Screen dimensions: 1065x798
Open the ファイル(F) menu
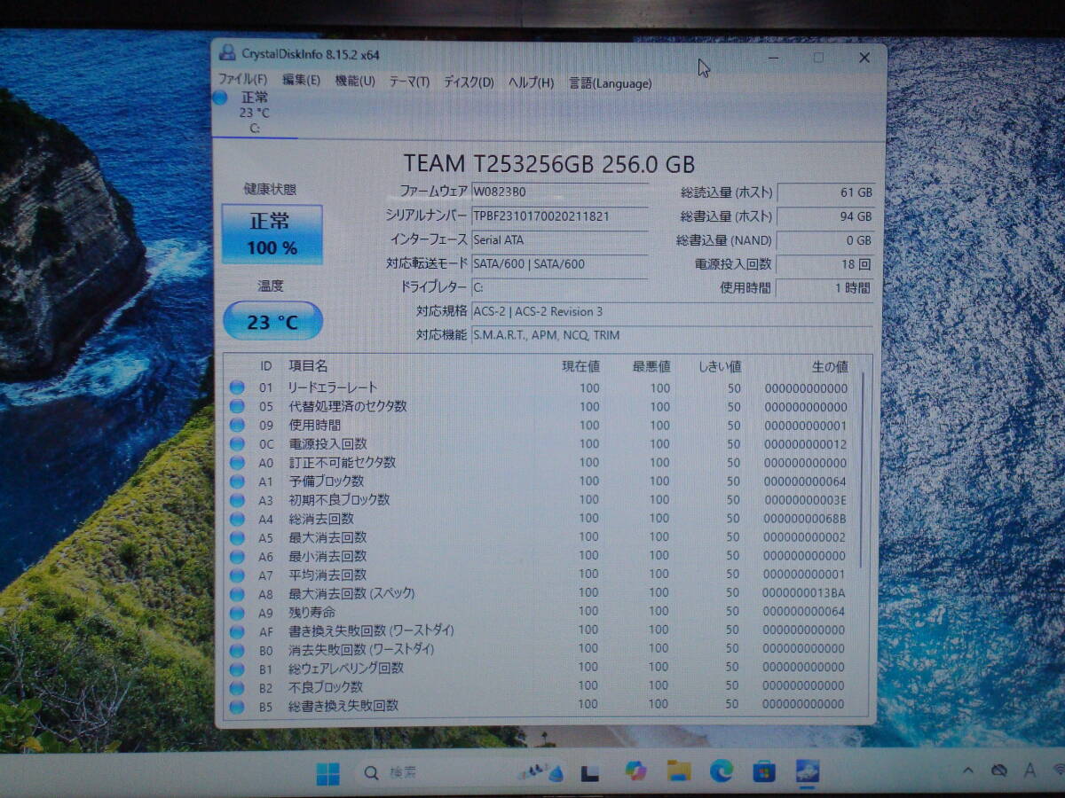[242, 81]
